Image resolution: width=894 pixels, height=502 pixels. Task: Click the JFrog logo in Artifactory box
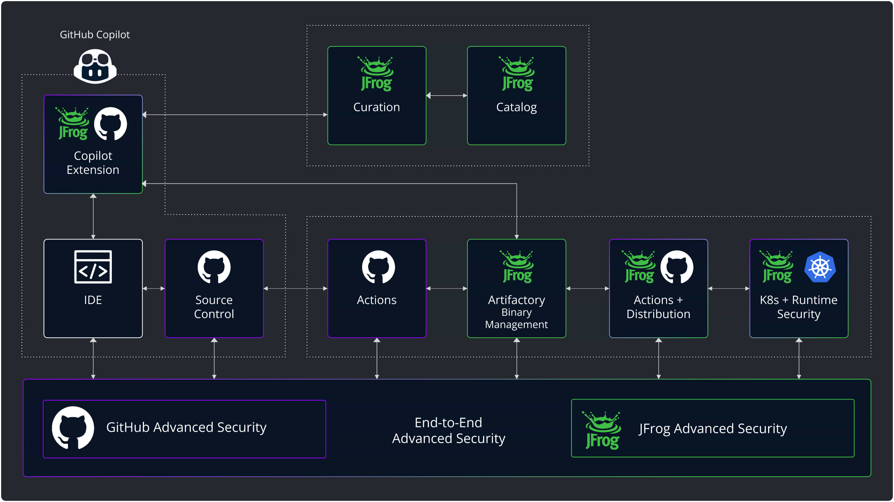point(517,267)
